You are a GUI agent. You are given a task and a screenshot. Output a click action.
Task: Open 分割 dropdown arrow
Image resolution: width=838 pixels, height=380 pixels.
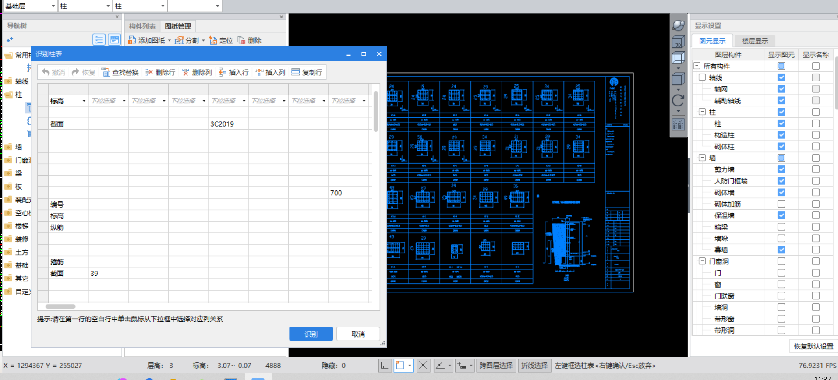point(203,41)
